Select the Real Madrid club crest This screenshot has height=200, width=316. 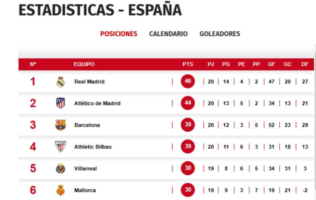tap(61, 81)
